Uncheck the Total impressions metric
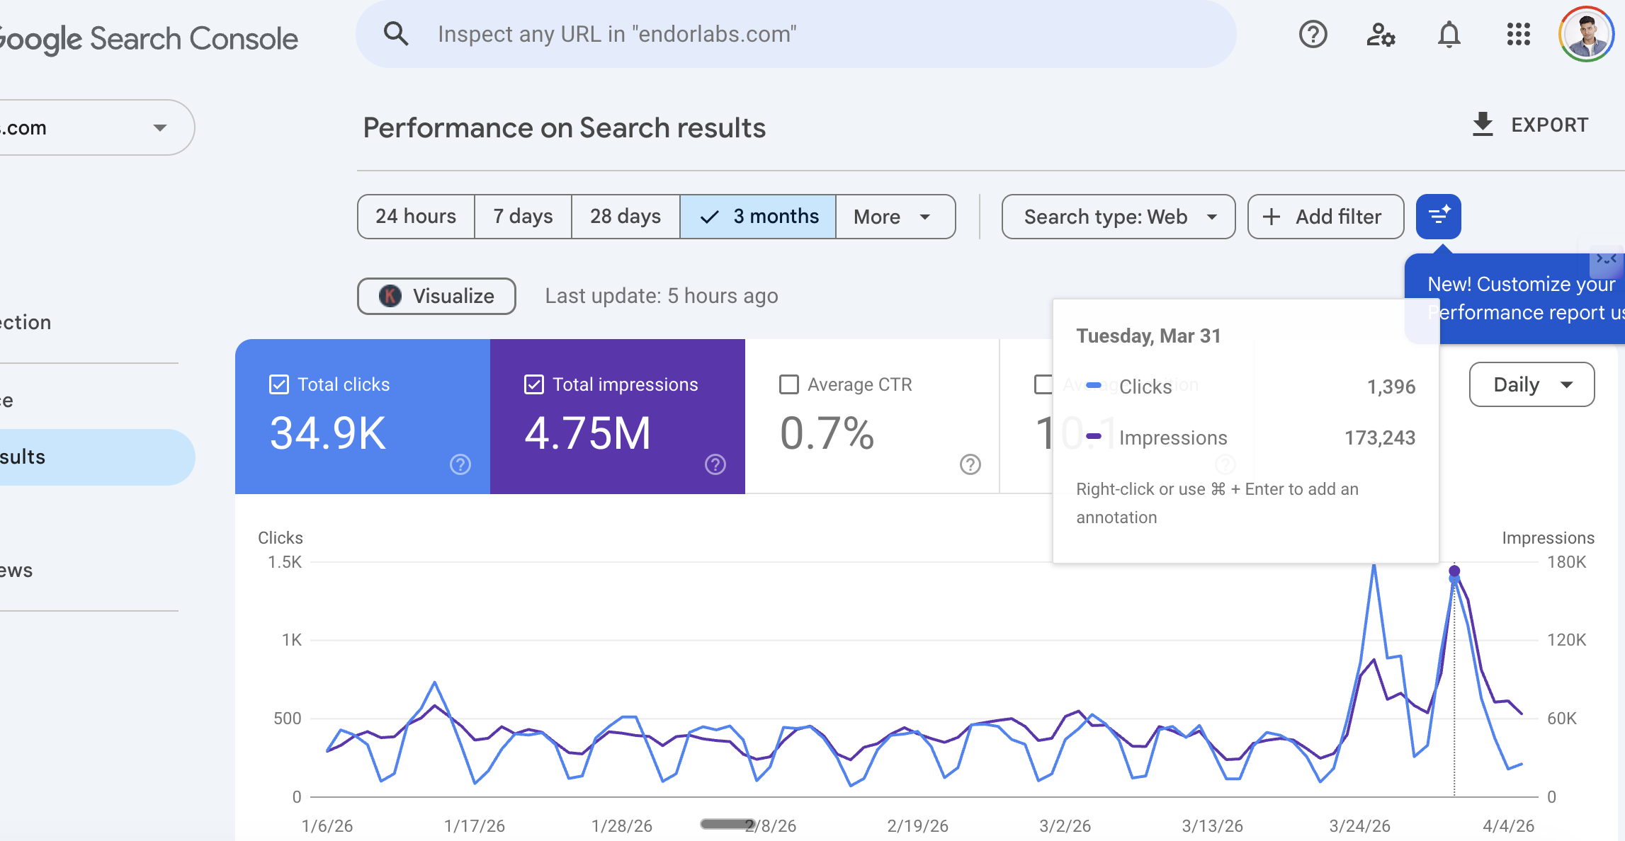This screenshot has height=841, width=1625. [534, 384]
